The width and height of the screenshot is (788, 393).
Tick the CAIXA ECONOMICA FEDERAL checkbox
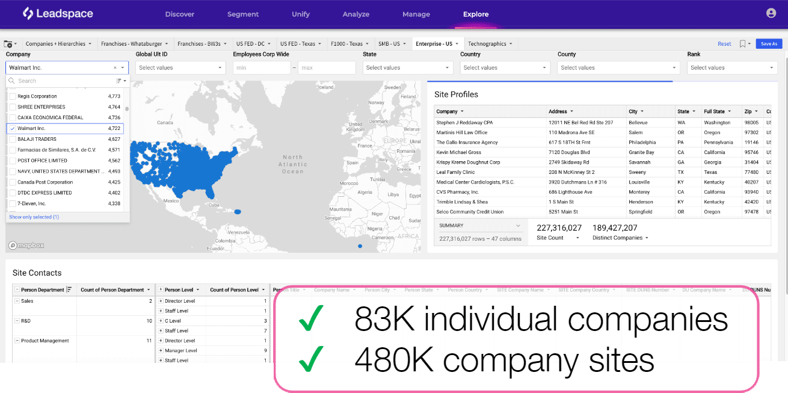click(13, 118)
